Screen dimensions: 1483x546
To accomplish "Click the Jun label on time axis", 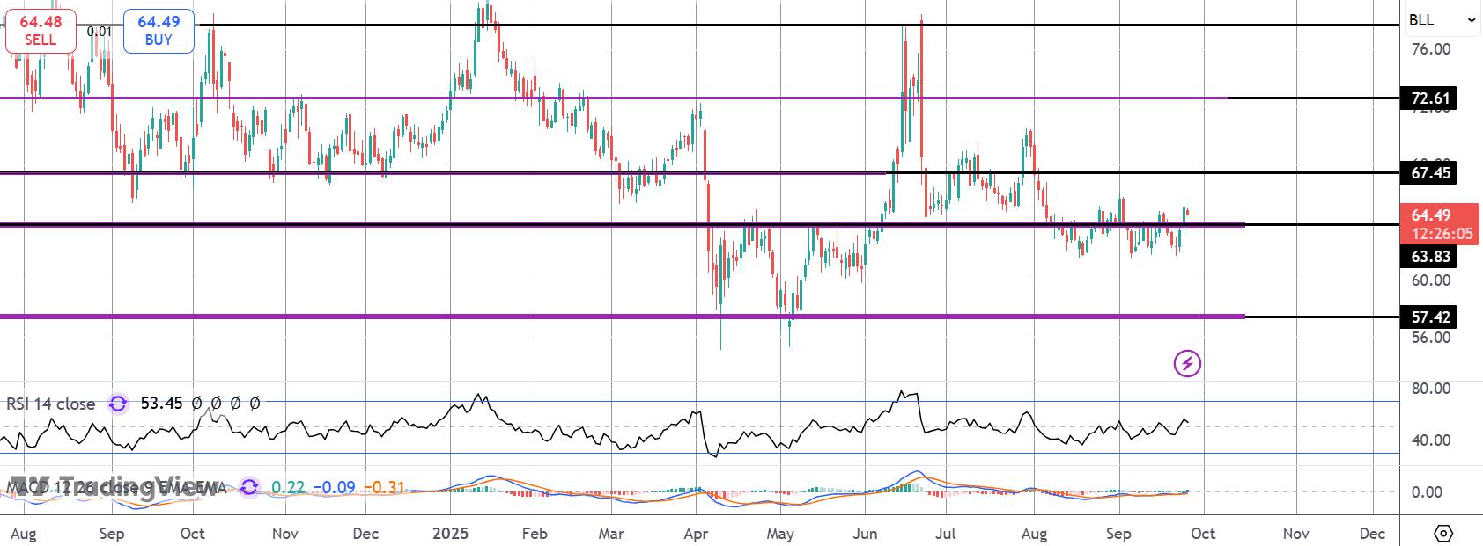I will [866, 534].
